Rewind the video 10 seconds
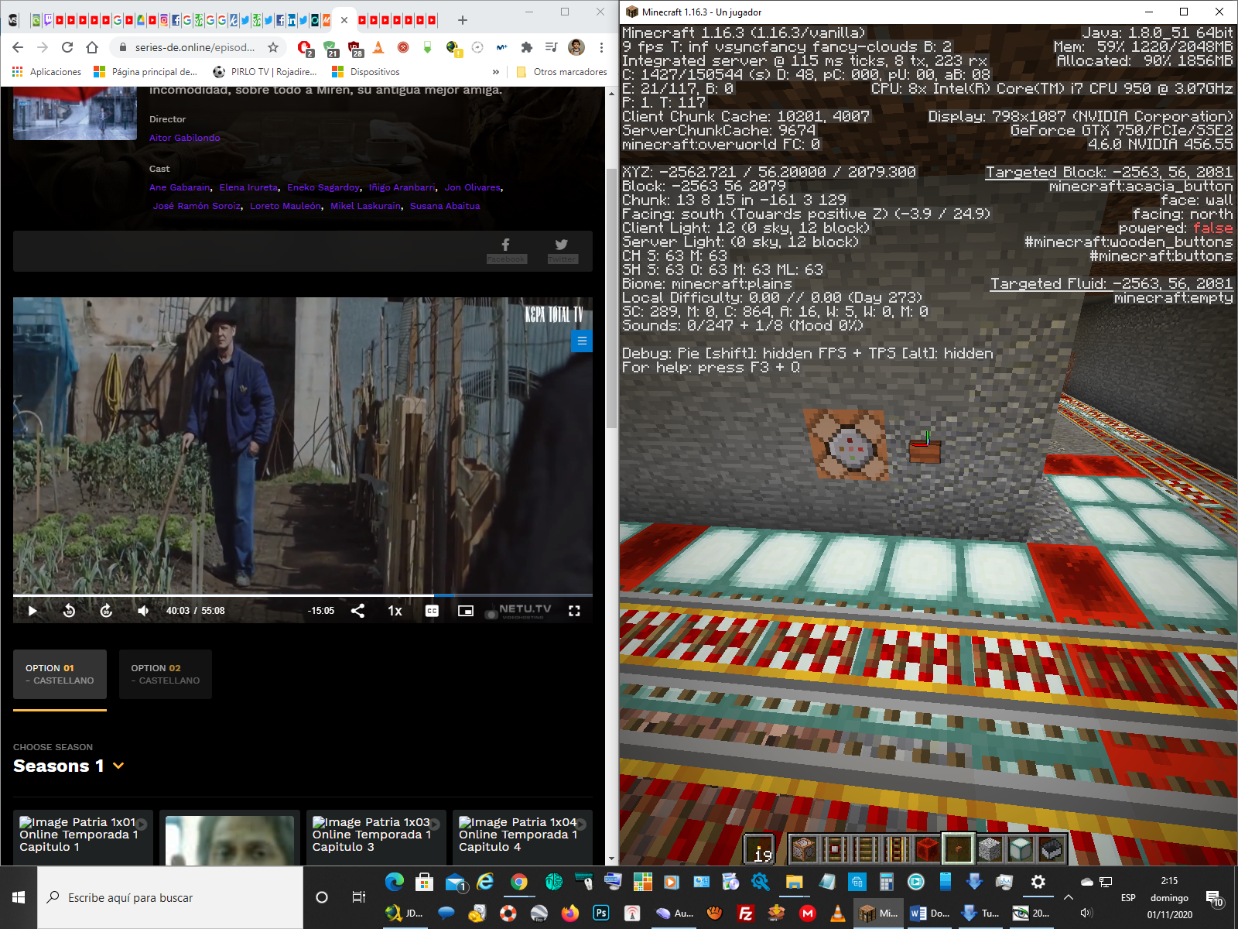Viewport: 1238px width, 929px height. (x=69, y=611)
